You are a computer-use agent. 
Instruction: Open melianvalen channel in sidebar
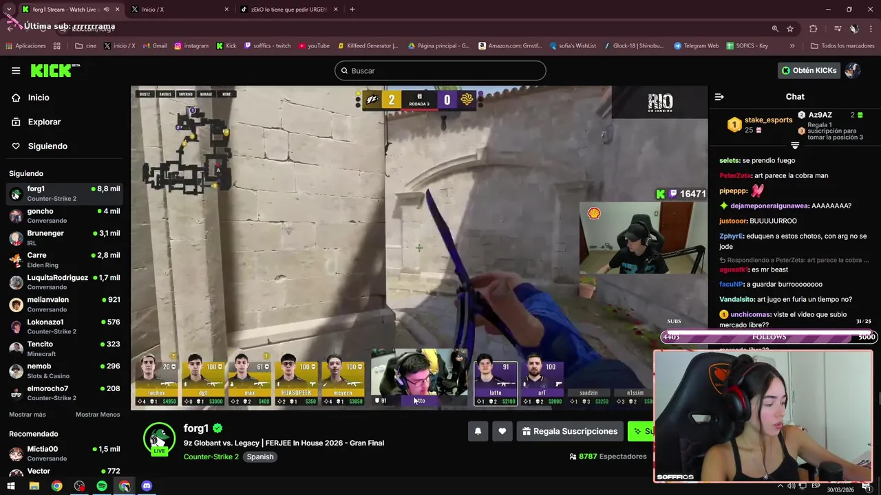(65, 304)
